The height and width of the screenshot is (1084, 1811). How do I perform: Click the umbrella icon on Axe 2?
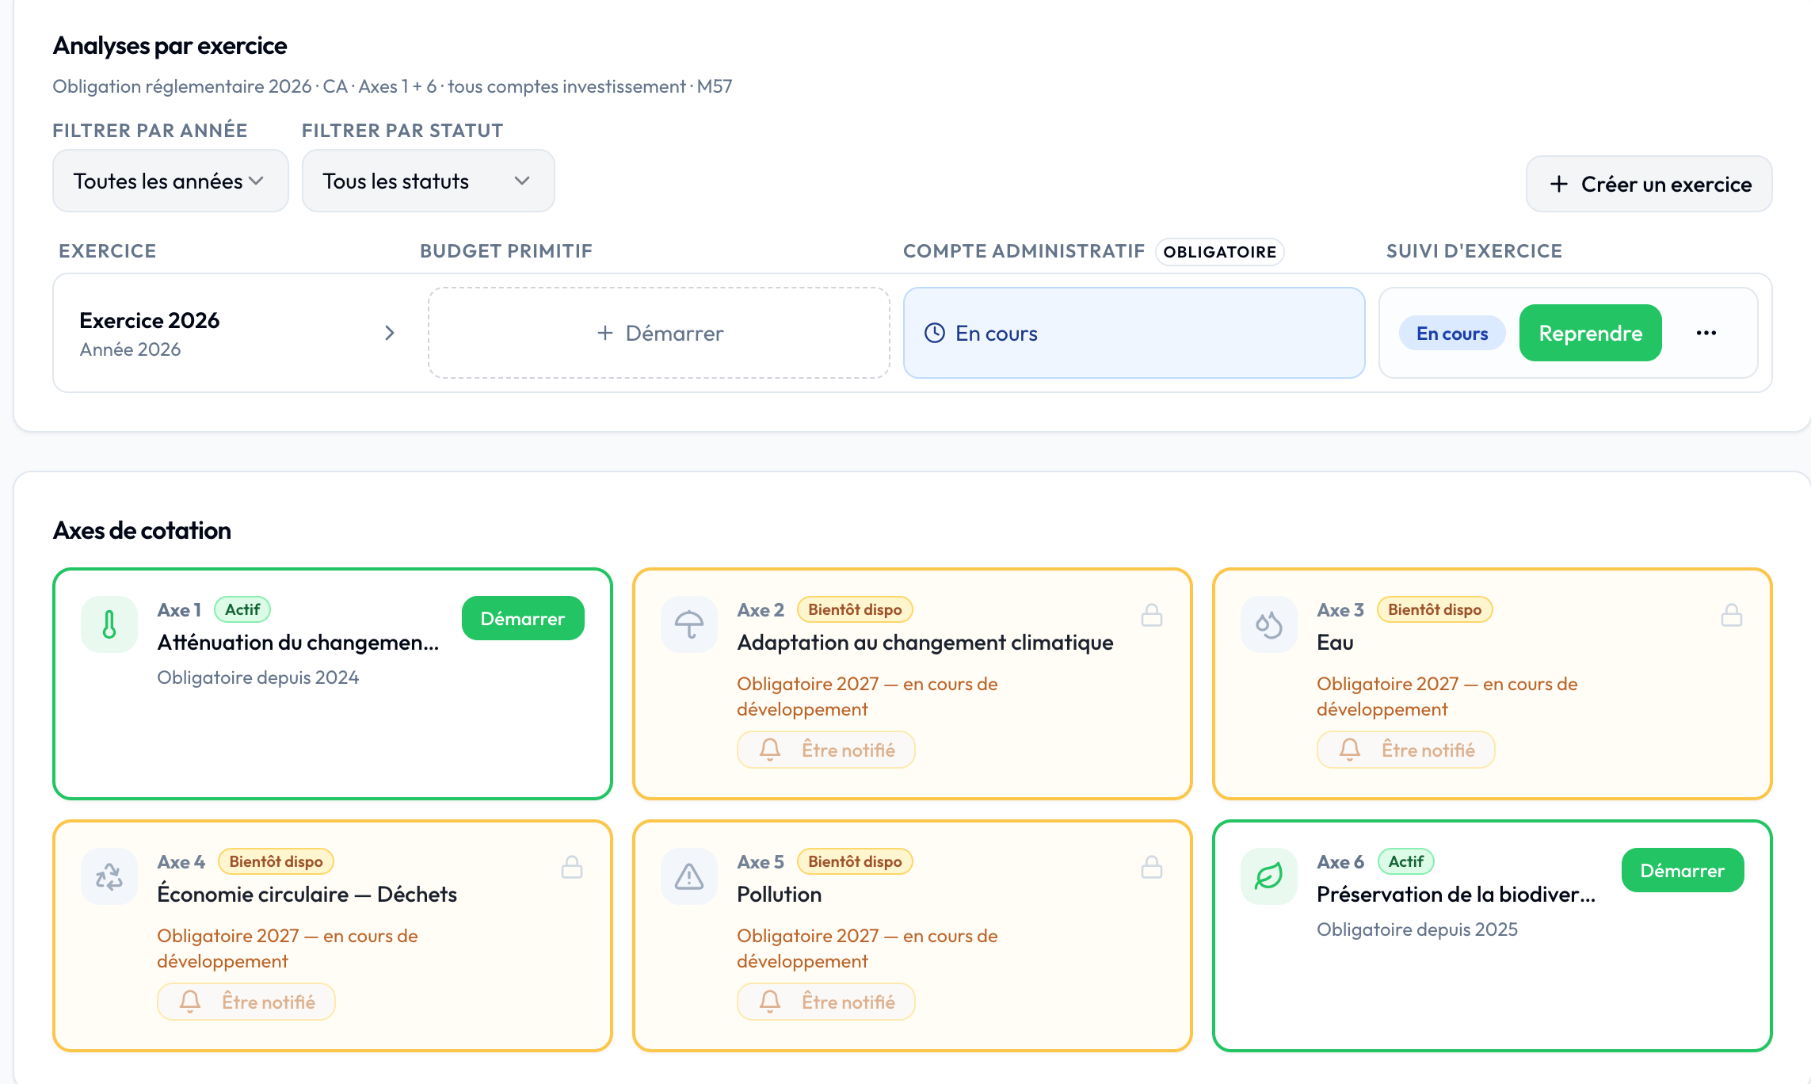click(x=689, y=624)
